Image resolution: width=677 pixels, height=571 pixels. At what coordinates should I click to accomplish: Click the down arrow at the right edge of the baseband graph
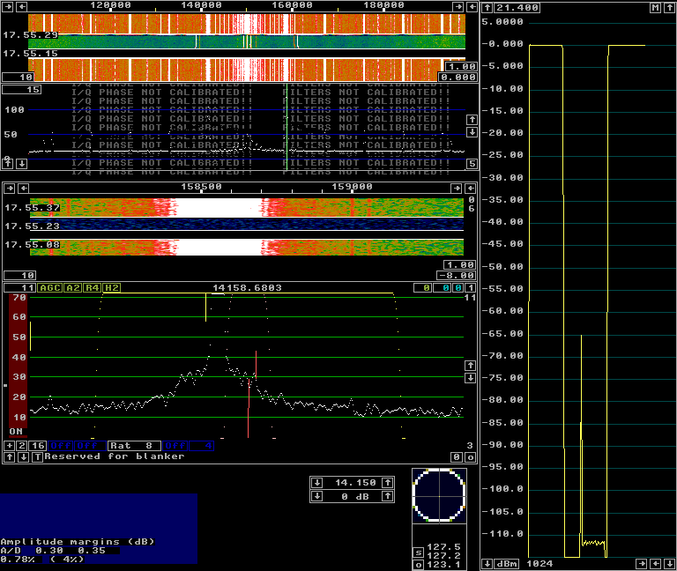click(x=470, y=378)
